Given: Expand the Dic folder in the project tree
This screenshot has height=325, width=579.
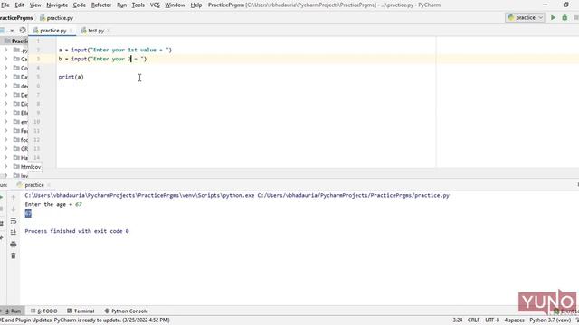Looking at the screenshot, I should point(5,104).
